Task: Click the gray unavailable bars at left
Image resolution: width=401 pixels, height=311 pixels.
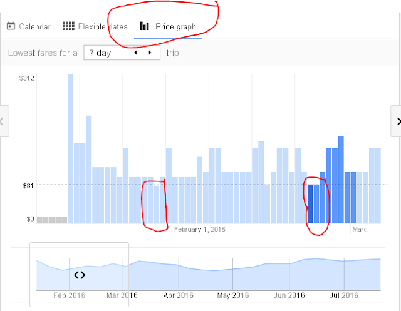Action: point(52,220)
